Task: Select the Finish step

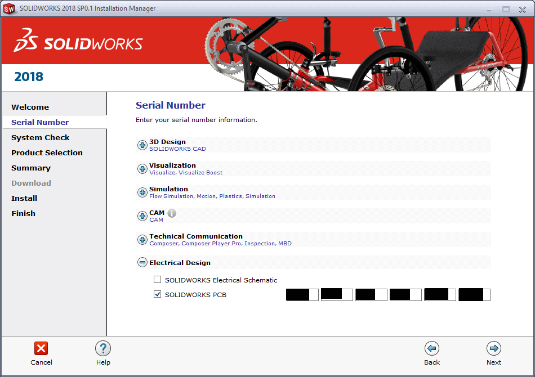Action: click(x=23, y=213)
